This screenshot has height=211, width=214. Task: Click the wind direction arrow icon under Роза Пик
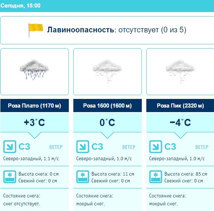(156, 147)
